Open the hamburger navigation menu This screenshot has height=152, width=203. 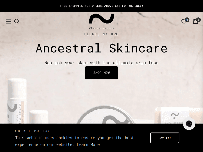(x=8, y=22)
